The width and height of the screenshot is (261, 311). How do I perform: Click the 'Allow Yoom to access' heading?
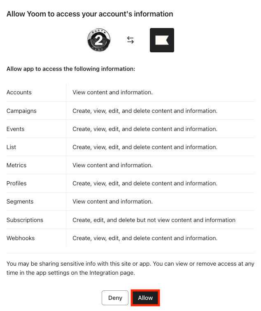pyautogui.click(x=90, y=14)
